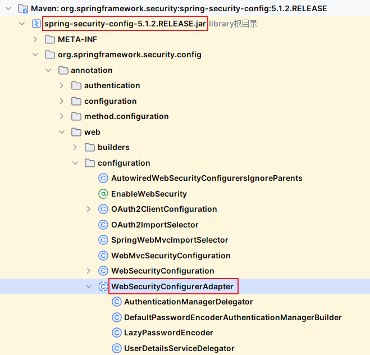Select the web package

tap(92, 132)
